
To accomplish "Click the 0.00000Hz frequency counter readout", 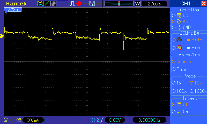I will coord(150,120).
